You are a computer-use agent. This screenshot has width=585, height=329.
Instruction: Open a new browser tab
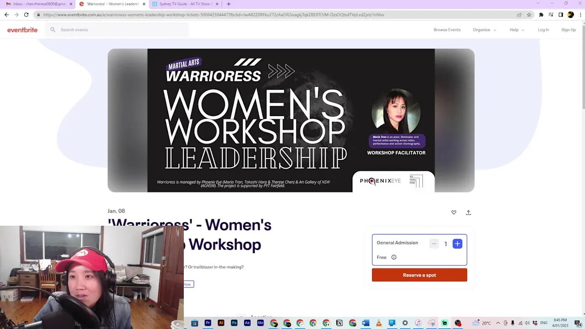click(229, 4)
